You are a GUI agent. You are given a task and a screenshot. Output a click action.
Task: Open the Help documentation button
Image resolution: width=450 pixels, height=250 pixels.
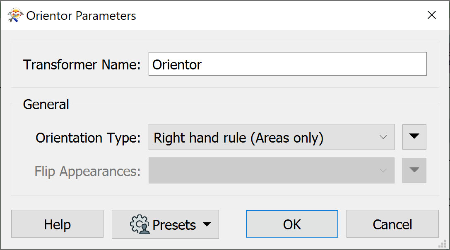click(x=58, y=224)
